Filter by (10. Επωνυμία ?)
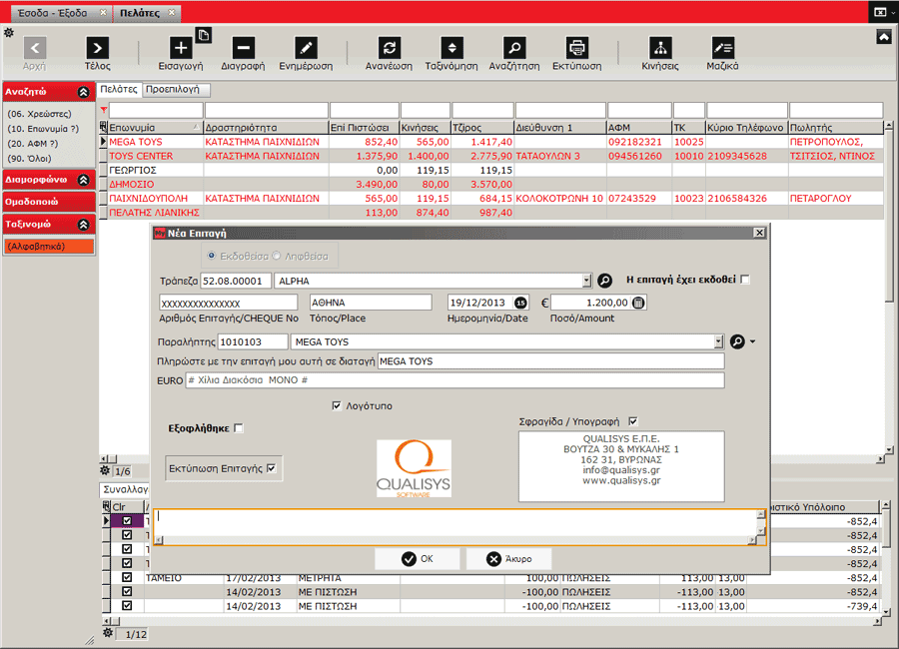899x649 pixels. coord(43,129)
